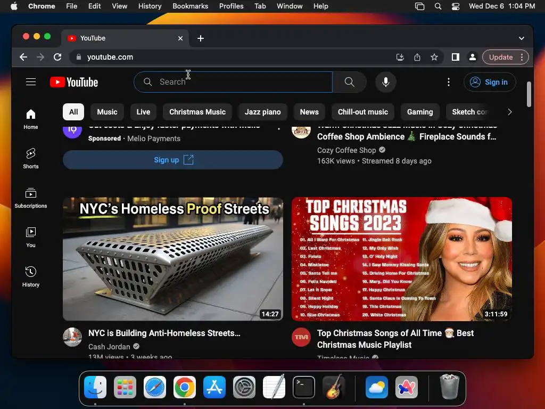Screen dimensions: 545x409
Task: Close the YouTube tab
Action: pyautogui.click(x=180, y=38)
